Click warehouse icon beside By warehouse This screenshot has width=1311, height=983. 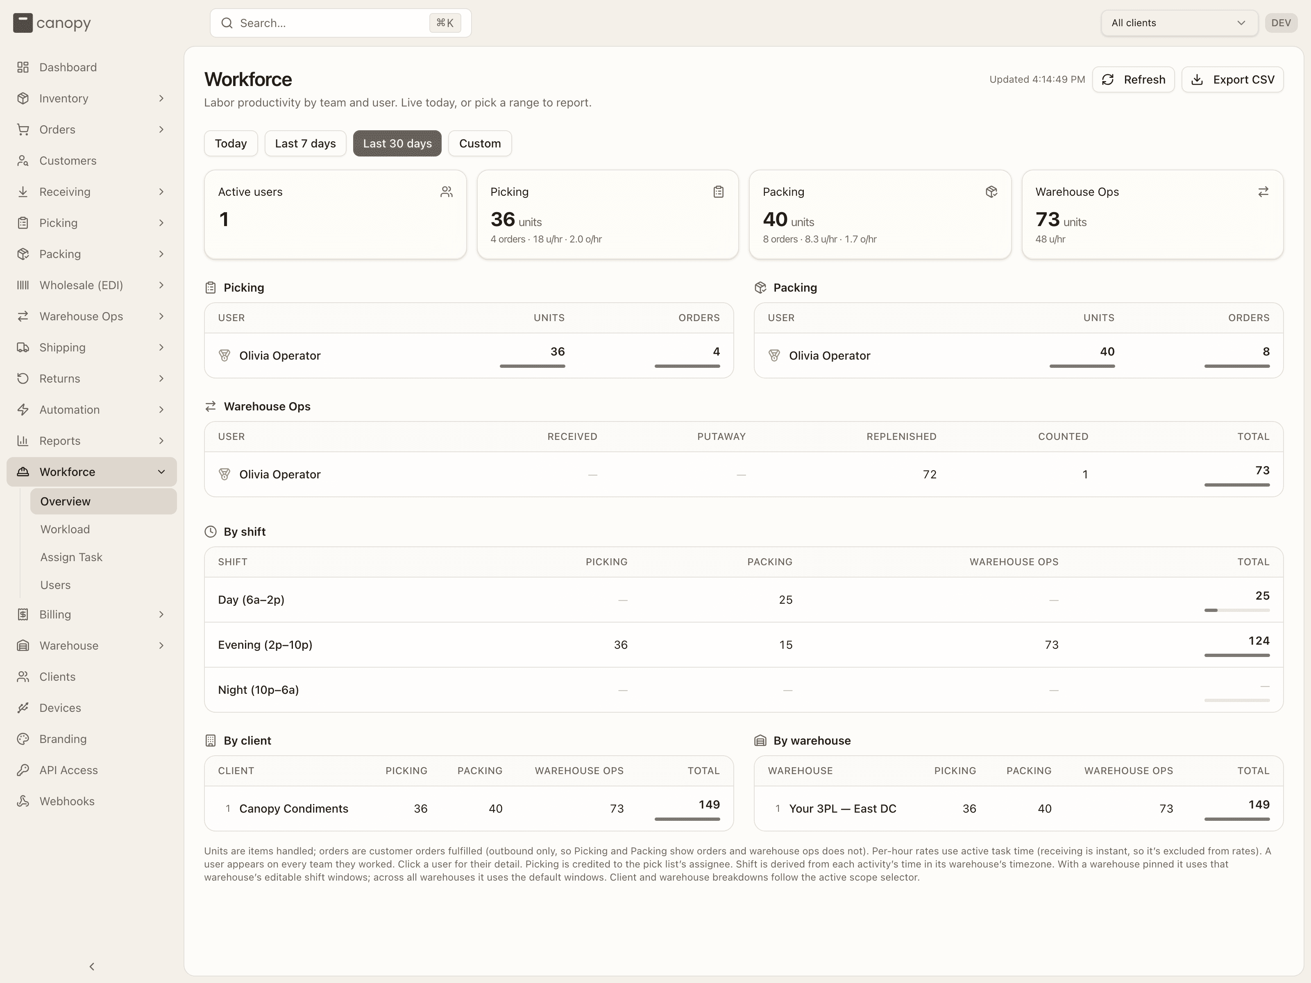[760, 741]
